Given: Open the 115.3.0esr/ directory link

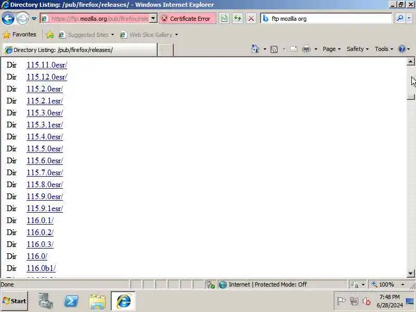Looking at the screenshot, I should coord(45,113).
